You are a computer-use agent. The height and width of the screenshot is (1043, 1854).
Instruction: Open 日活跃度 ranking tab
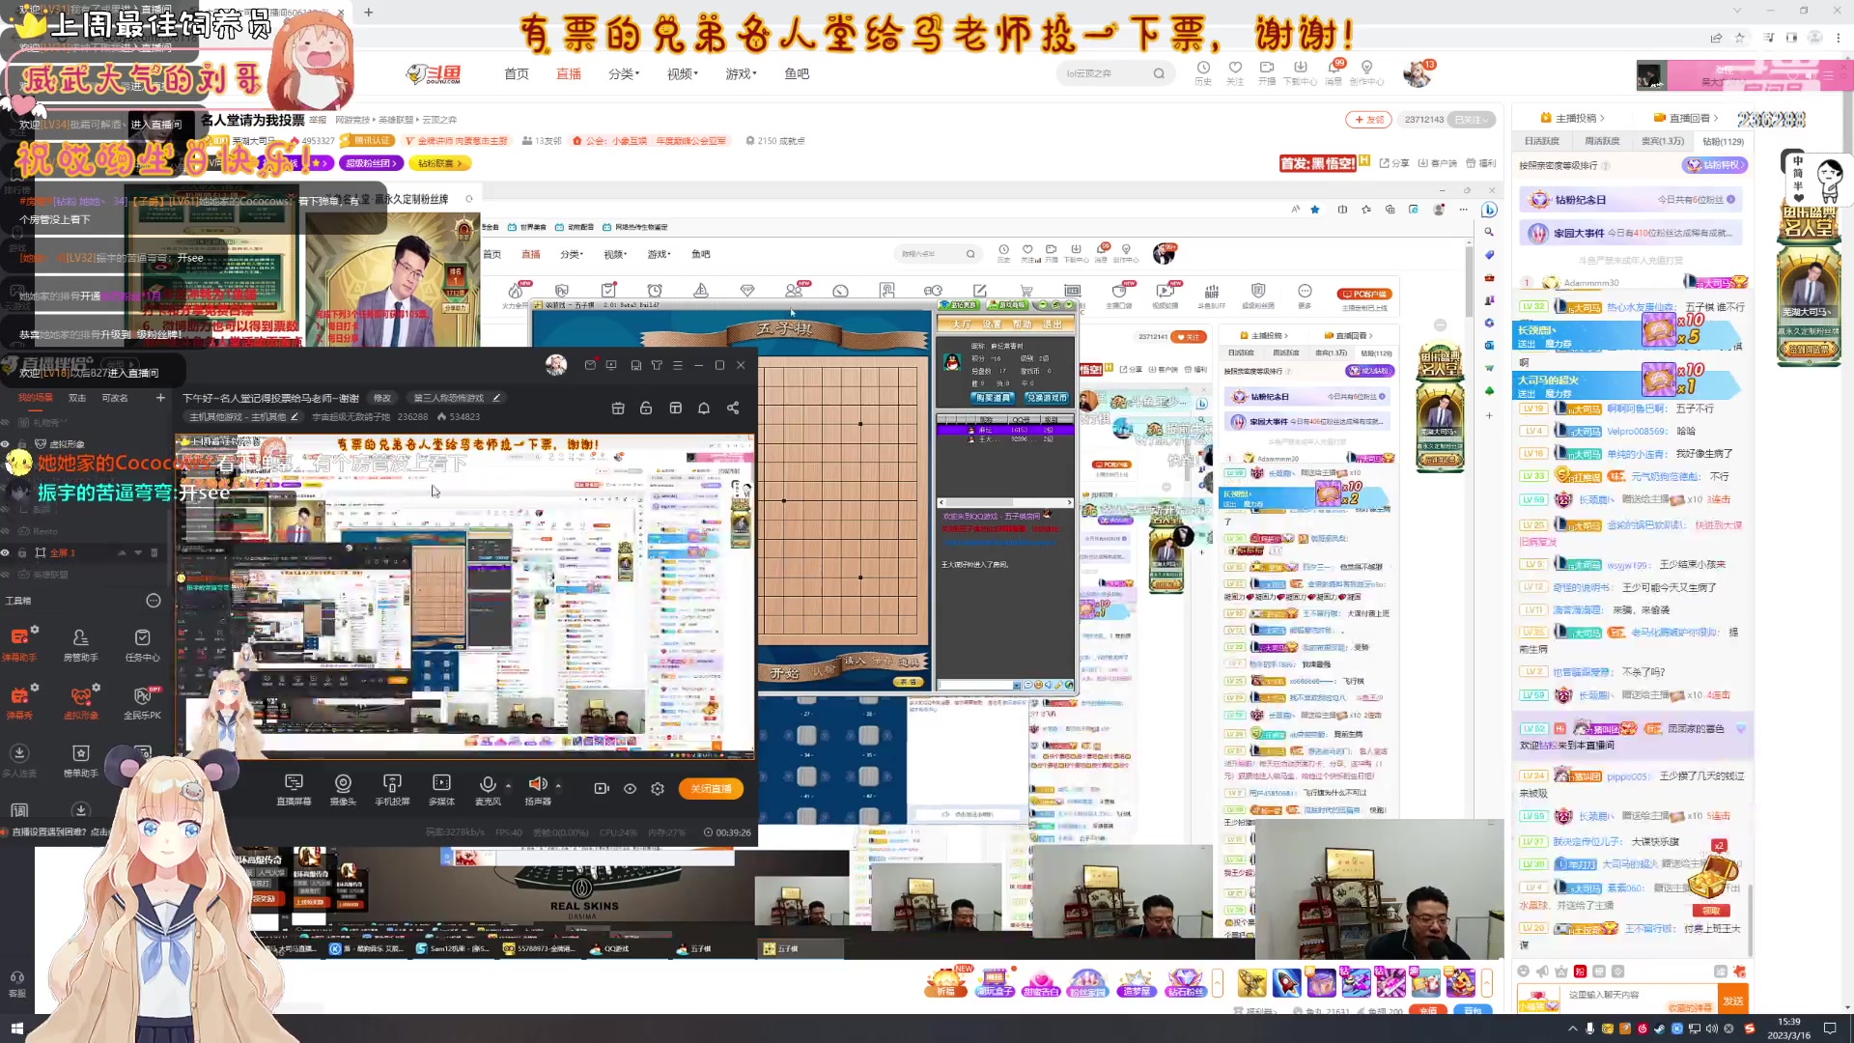tap(1541, 141)
